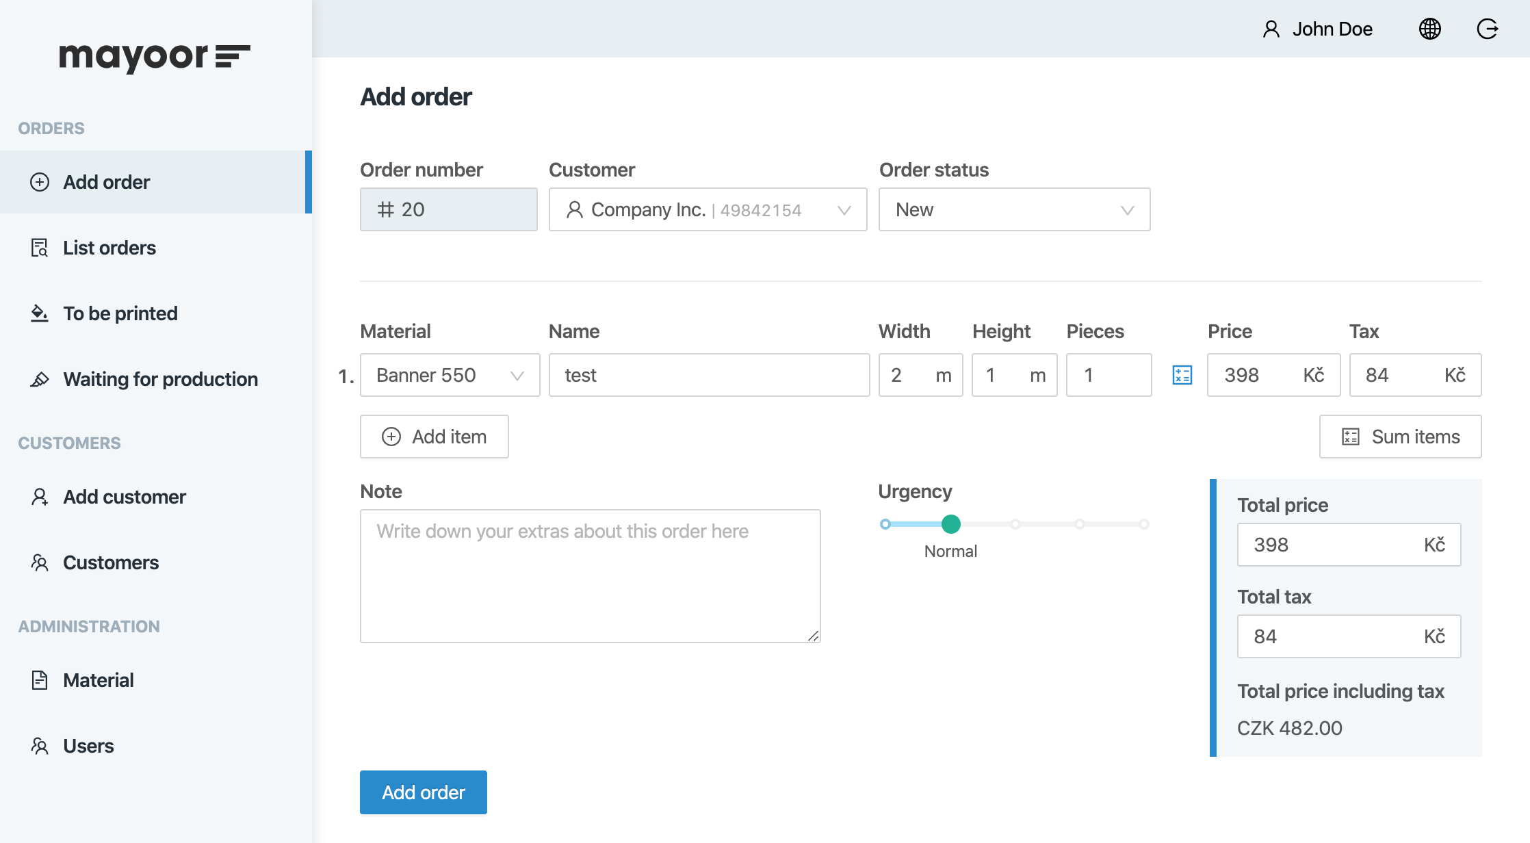Click the item Name field containing test
The width and height of the screenshot is (1530, 843).
(x=709, y=375)
